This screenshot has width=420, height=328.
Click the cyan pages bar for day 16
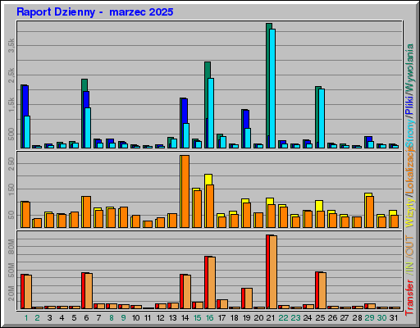211,113
